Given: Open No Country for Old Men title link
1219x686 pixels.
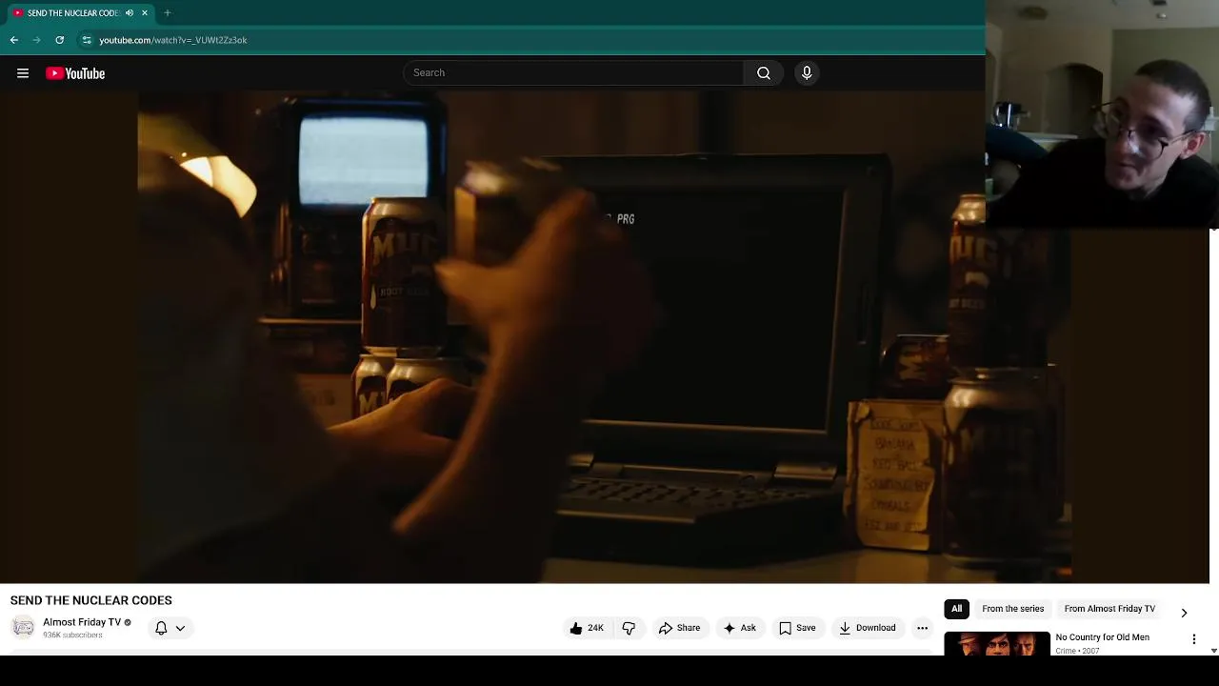Looking at the screenshot, I should coord(1102,637).
